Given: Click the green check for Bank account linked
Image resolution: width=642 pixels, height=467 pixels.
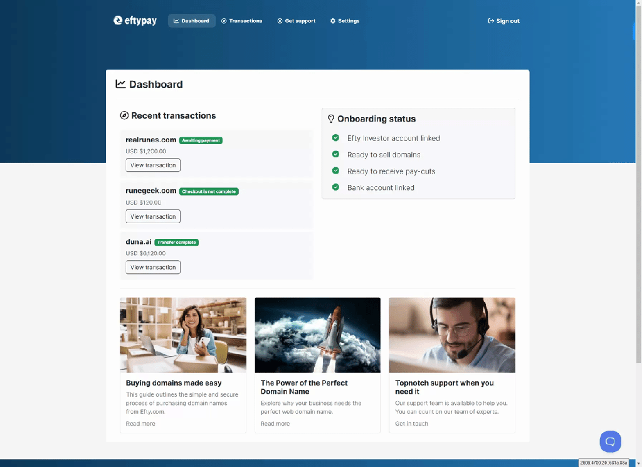Looking at the screenshot, I should [335, 187].
